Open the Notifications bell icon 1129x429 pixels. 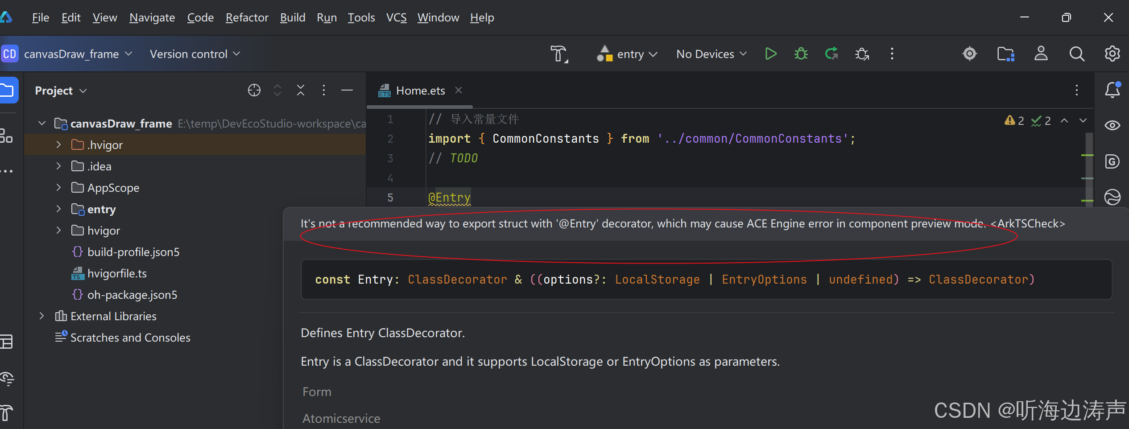click(x=1112, y=90)
